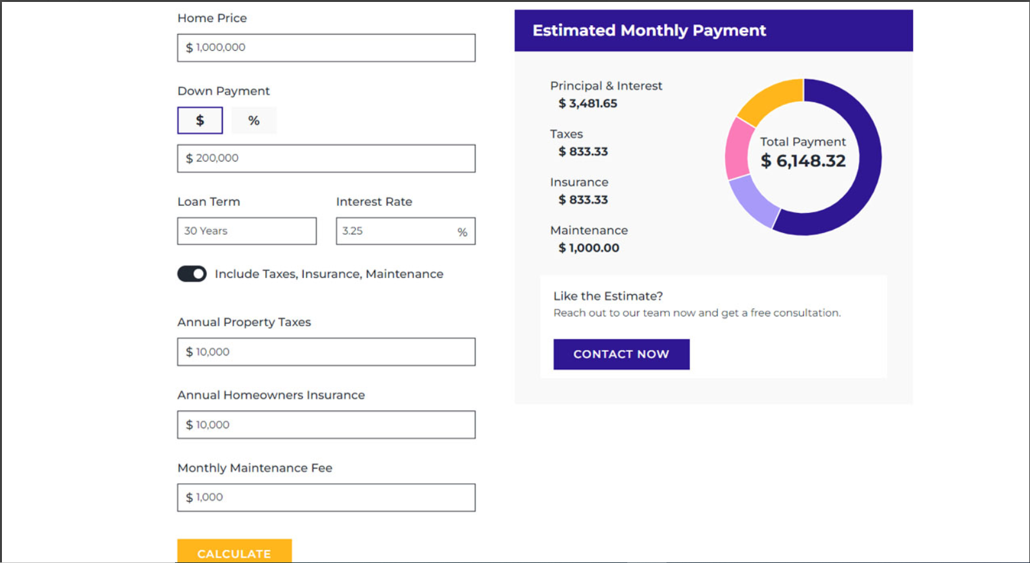
Task: Open the Loan Term 30 Years dropdown
Action: (246, 231)
